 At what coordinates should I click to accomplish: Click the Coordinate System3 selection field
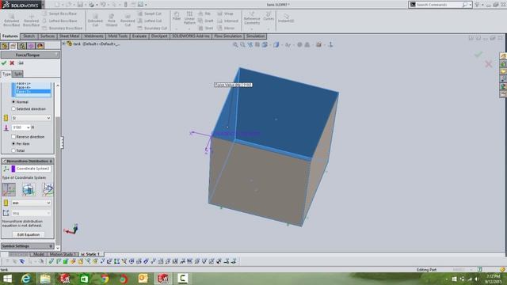click(x=33, y=169)
